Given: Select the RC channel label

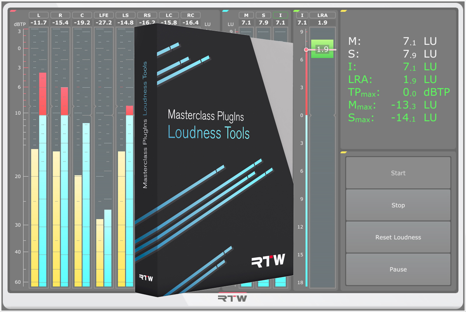Looking at the screenshot, I should pos(191,15).
